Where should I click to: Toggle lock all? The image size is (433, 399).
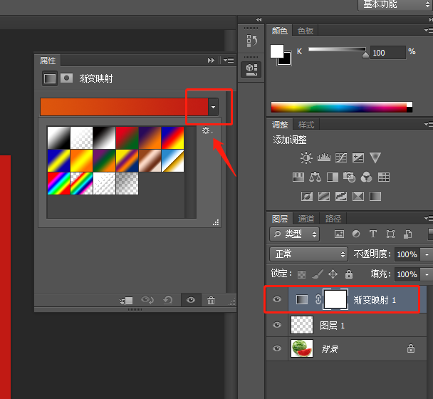point(349,274)
